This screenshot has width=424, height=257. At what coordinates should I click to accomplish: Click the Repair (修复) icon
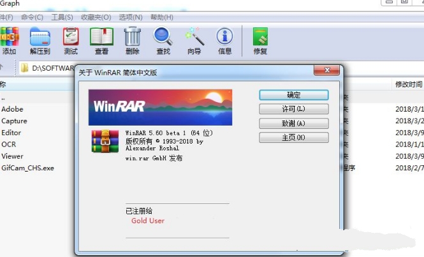[x=260, y=41]
